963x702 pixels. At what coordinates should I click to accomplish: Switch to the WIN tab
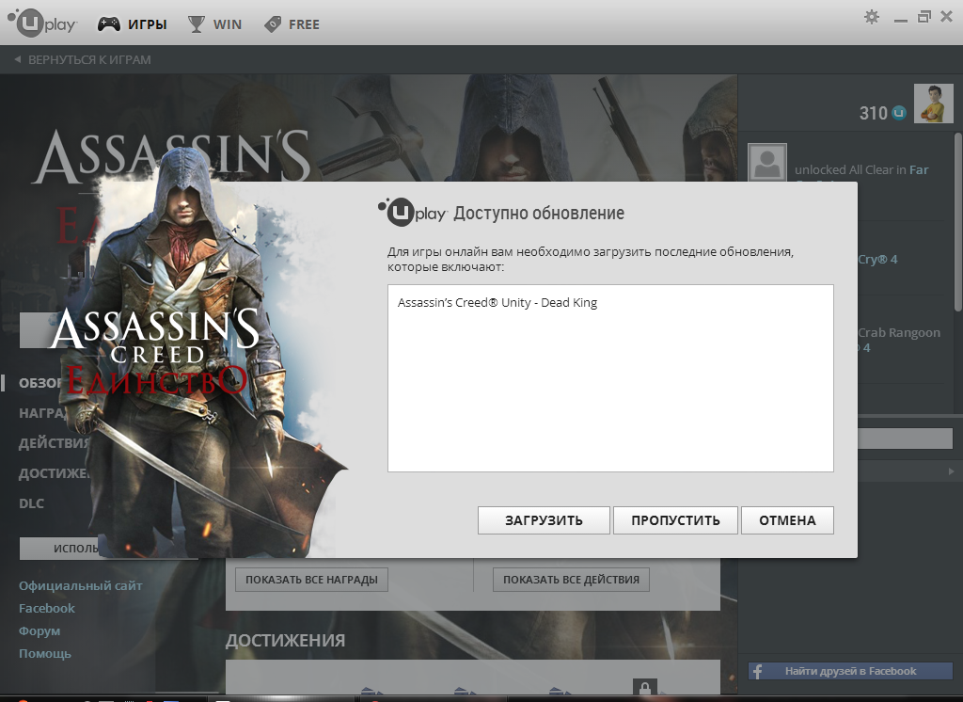(x=228, y=24)
